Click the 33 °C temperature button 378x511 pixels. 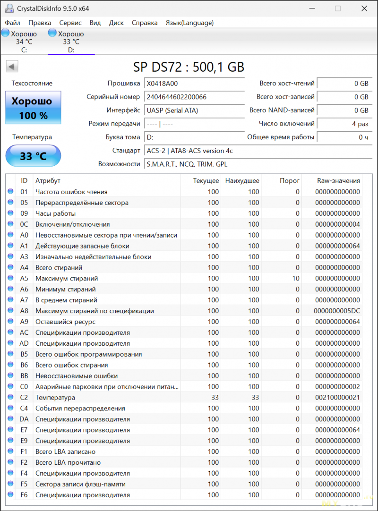(33, 156)
